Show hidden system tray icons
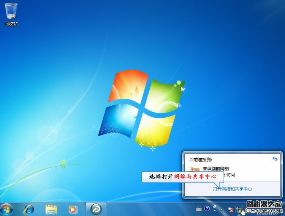This screenshot has width=285, height=216. (222, 210)
